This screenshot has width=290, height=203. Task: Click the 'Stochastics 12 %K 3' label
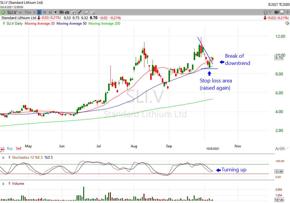pos(27,157)
